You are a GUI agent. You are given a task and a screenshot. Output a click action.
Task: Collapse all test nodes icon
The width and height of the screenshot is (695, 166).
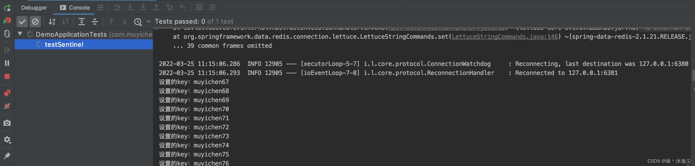pos(95,22)
